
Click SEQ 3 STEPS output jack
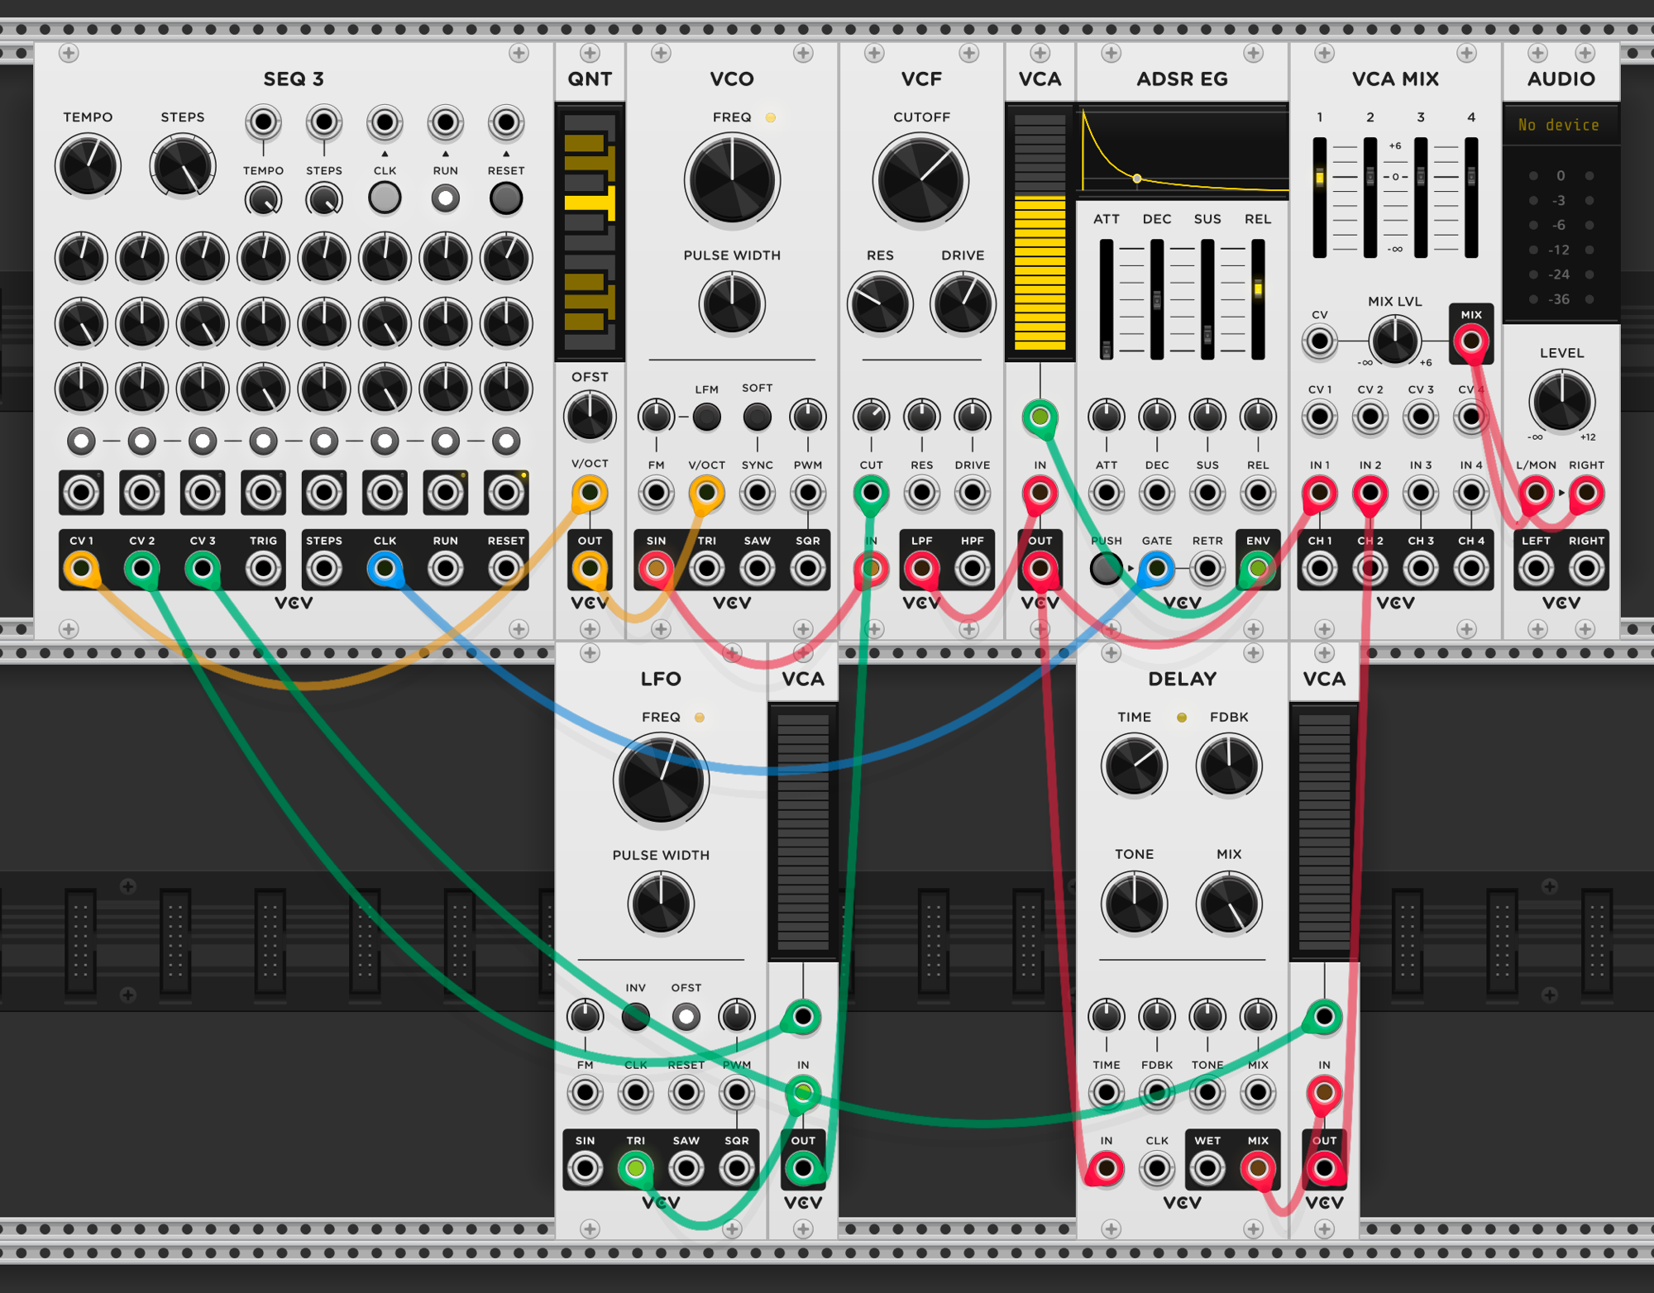(x=324, y=569)
